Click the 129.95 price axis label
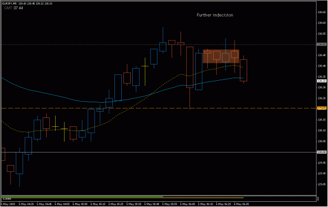This screenshot has height=207, width=328. pos(322,162)
